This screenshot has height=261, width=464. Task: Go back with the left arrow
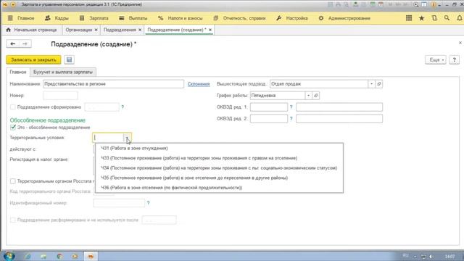13,43
